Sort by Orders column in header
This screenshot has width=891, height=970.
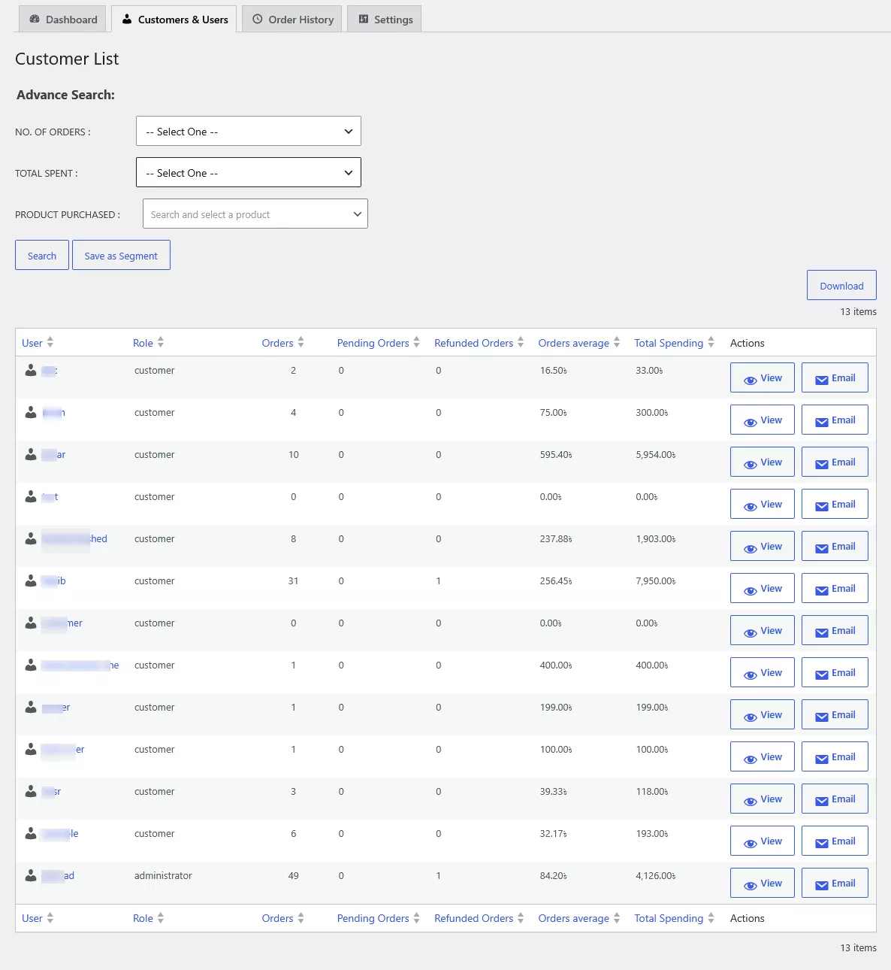point(282,342)
